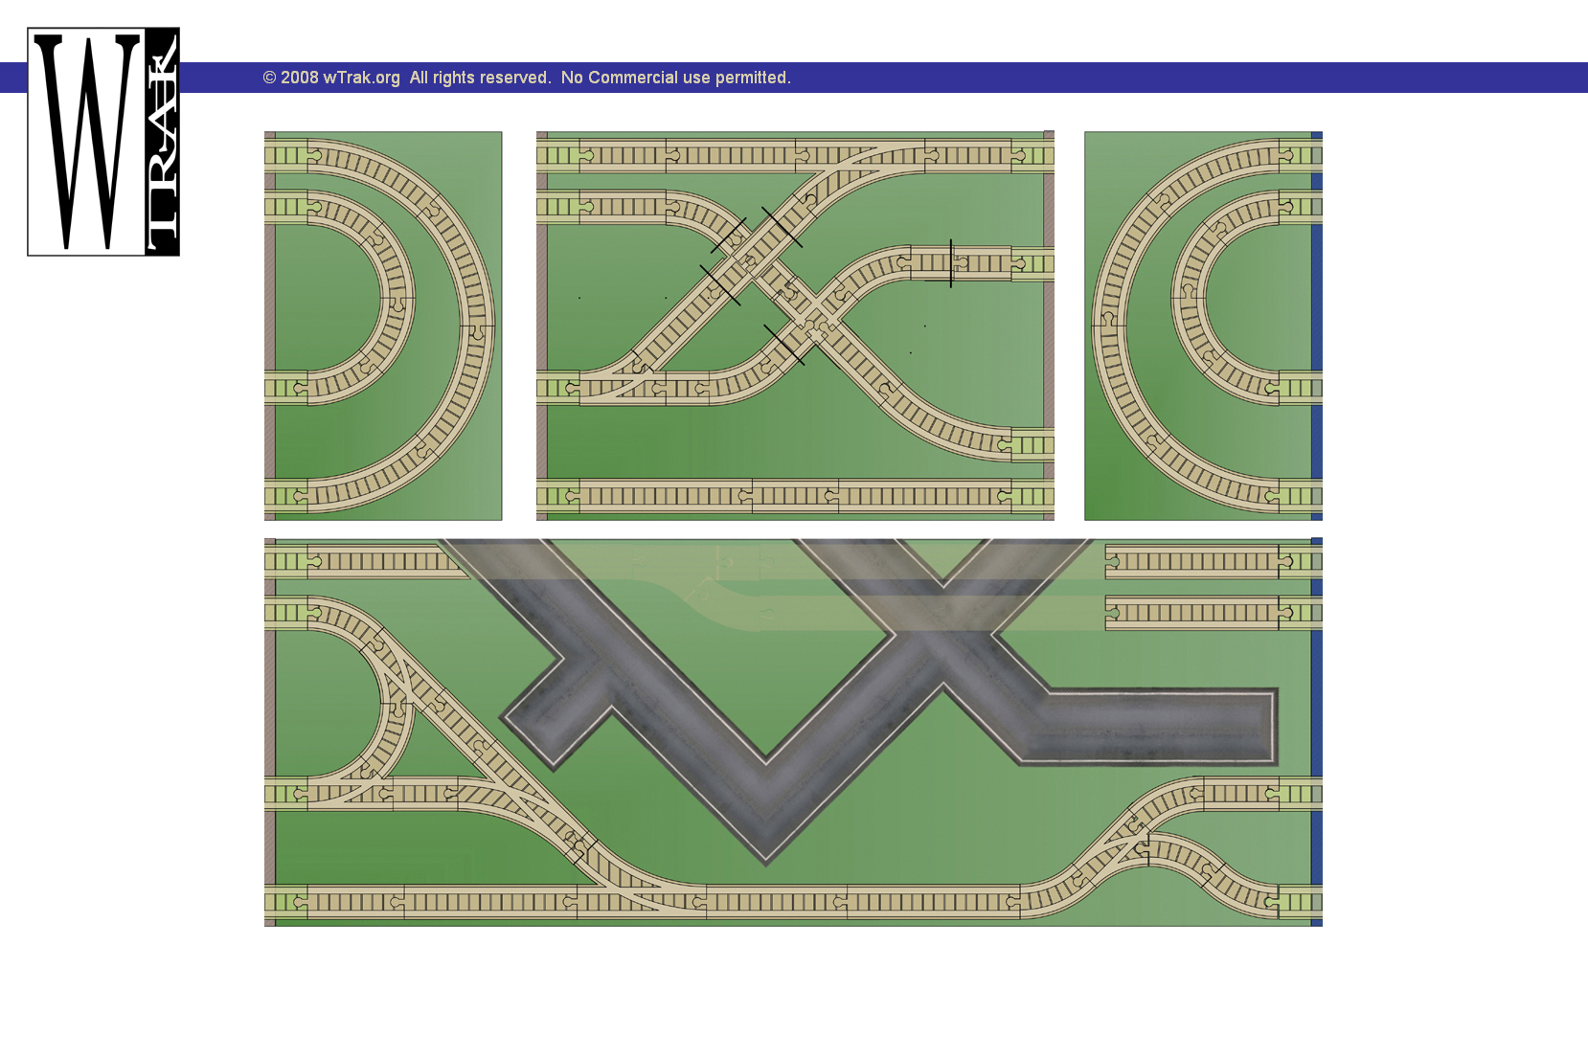The height and width of the screenshot is (1058, 1588).
Task: Select the left half-loop track module image
Action: pos(383,326)
